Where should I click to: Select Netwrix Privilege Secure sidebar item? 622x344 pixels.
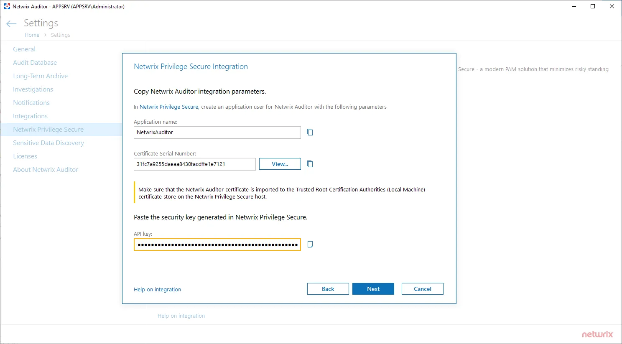click(61, 130)
